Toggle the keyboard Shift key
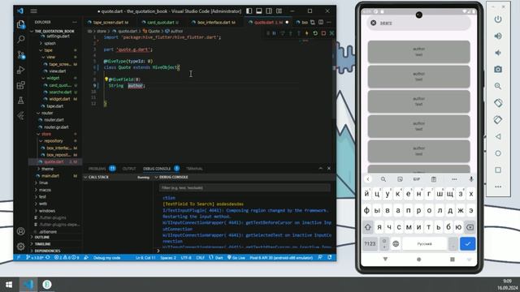The height and width of the screenshot is (292, 520). [367, 227]
